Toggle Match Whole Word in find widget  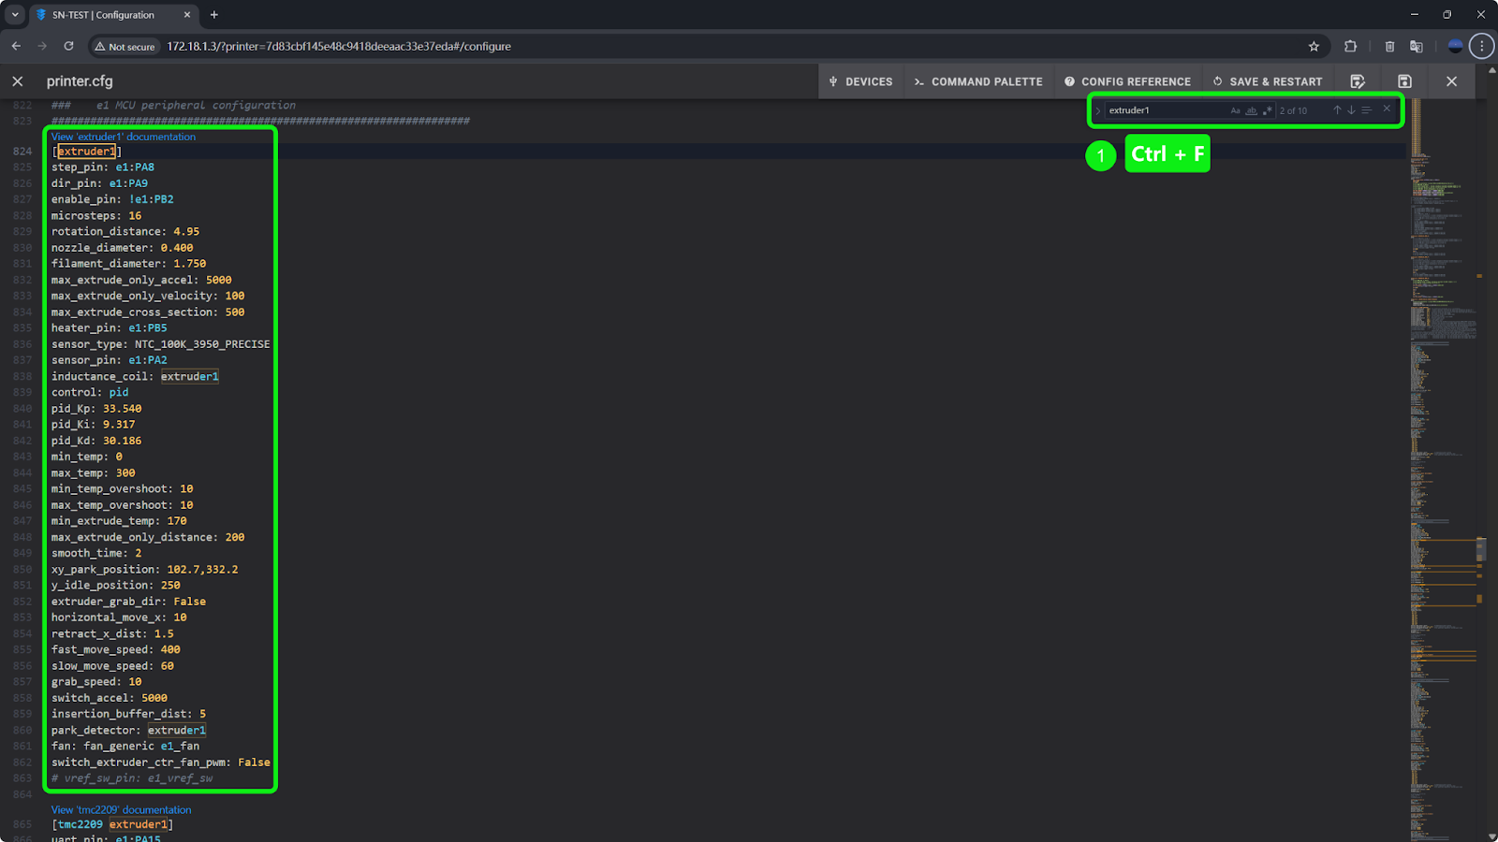tap(1251, 110)
